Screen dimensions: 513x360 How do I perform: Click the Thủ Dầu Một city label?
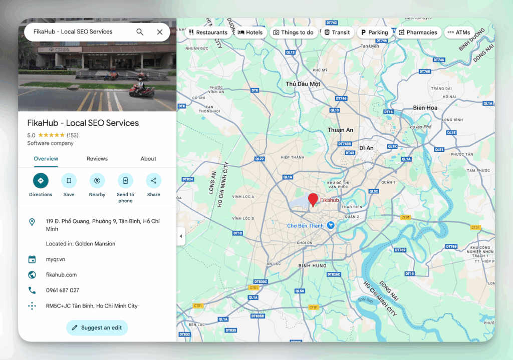303,84
